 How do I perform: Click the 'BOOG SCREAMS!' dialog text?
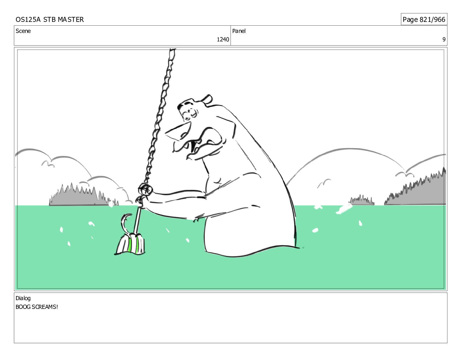(x=37, y=307)
